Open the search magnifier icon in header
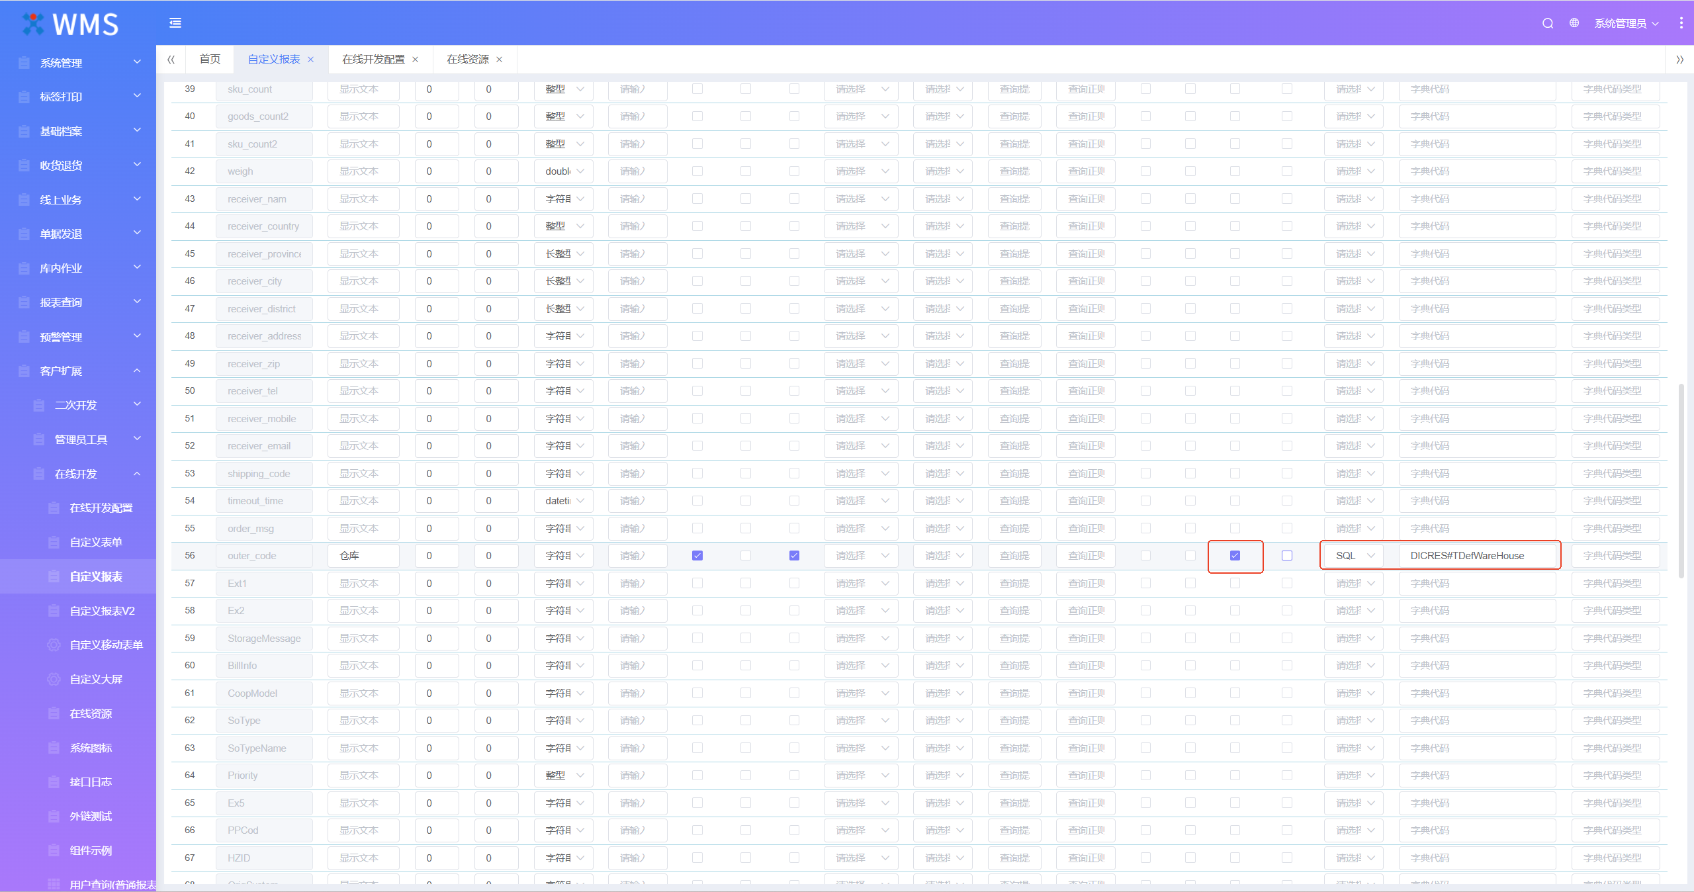This screenshot has width=1694, height=892. coord(1548,23)
